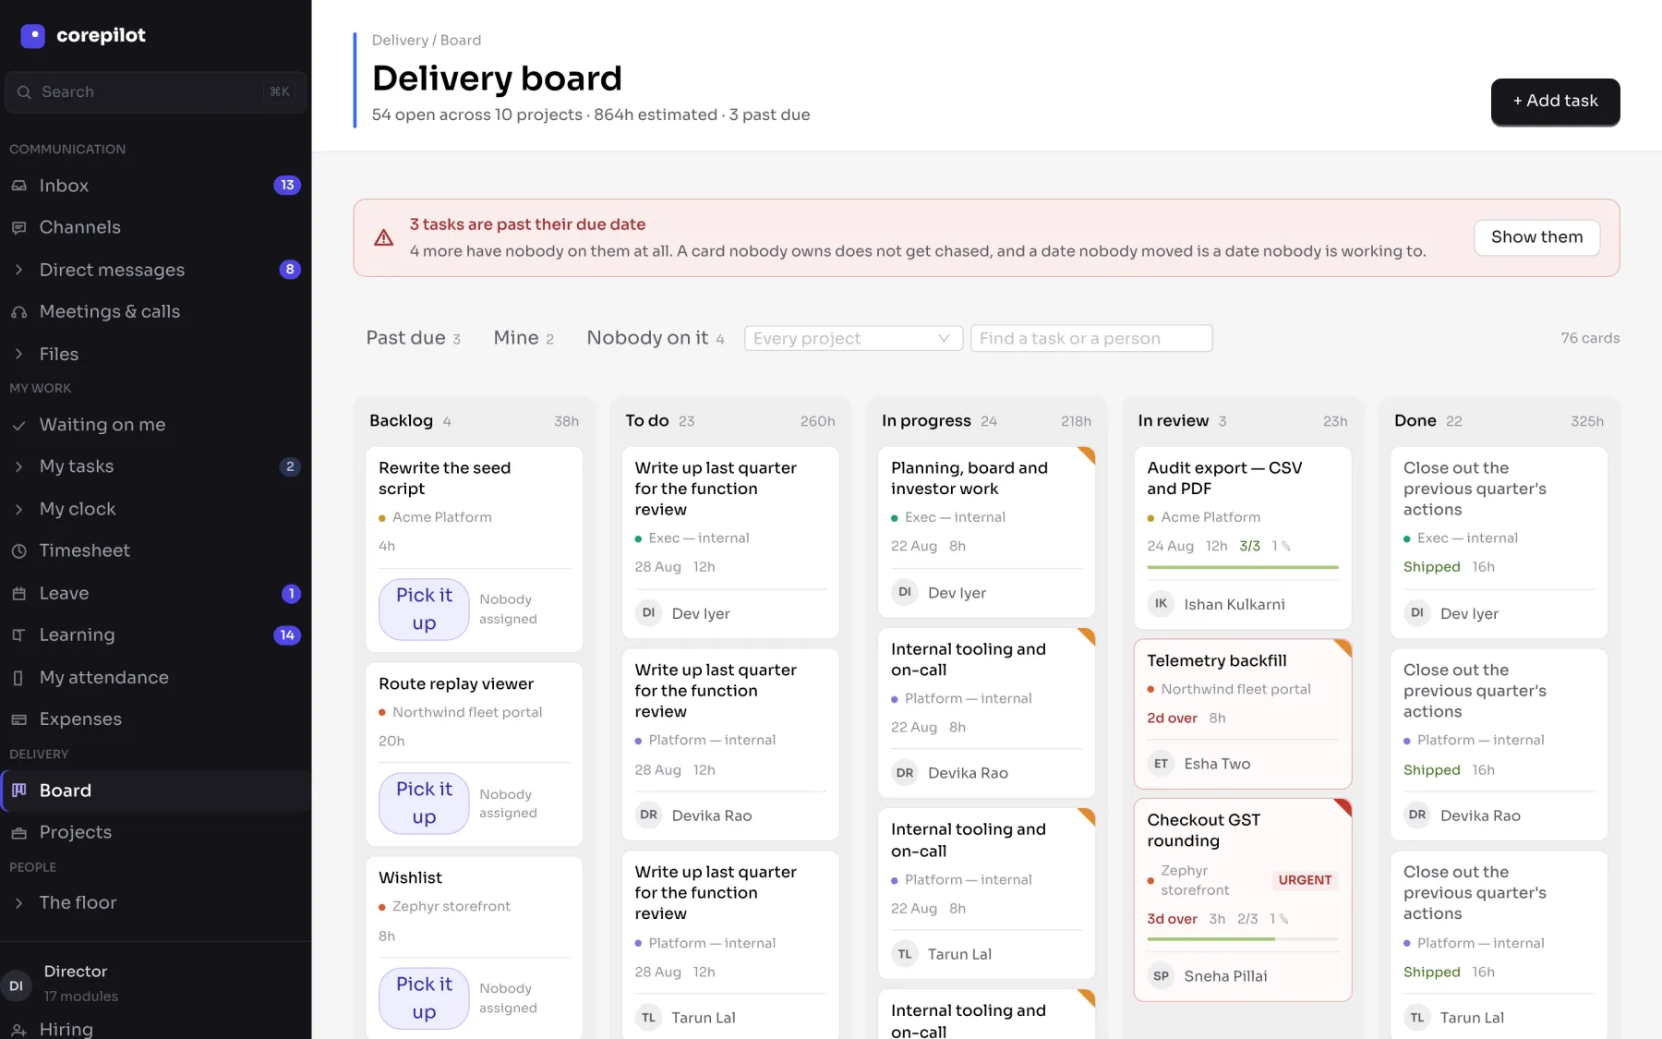The height and width of the screenshot is (1039, 1662).
Task: Open the Channels icon in sidebar
Action: click(x=18, y=227)
